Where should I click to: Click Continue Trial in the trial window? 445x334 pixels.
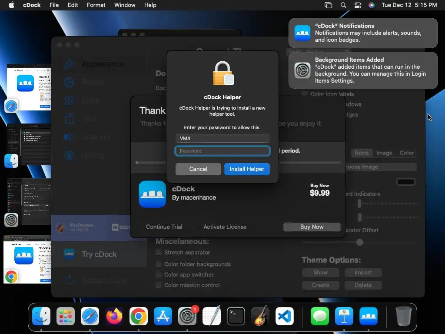pos(164,227)
